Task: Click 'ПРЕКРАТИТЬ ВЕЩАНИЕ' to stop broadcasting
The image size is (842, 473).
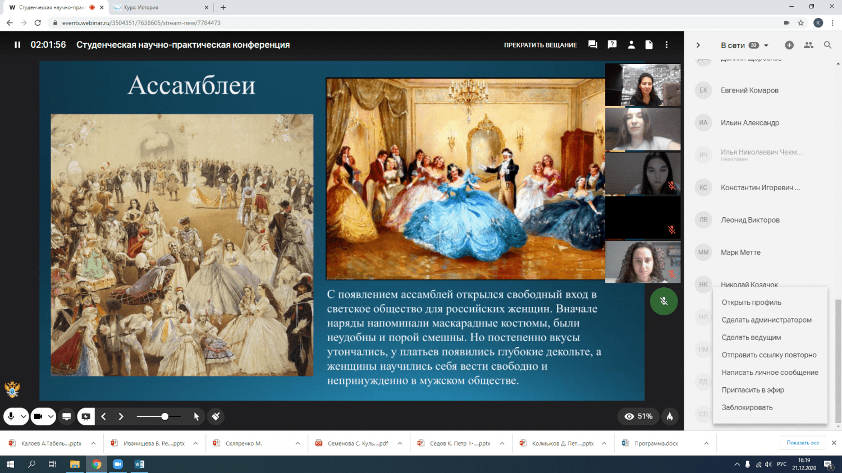Action: [540, 45]
